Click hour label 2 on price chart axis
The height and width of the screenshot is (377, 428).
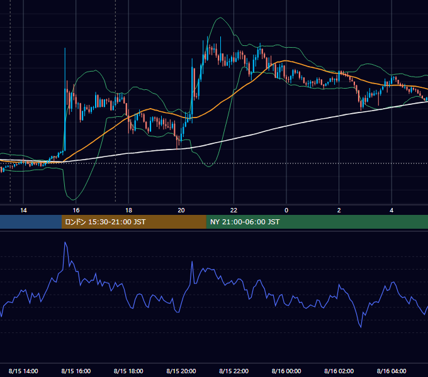point(339,210)
